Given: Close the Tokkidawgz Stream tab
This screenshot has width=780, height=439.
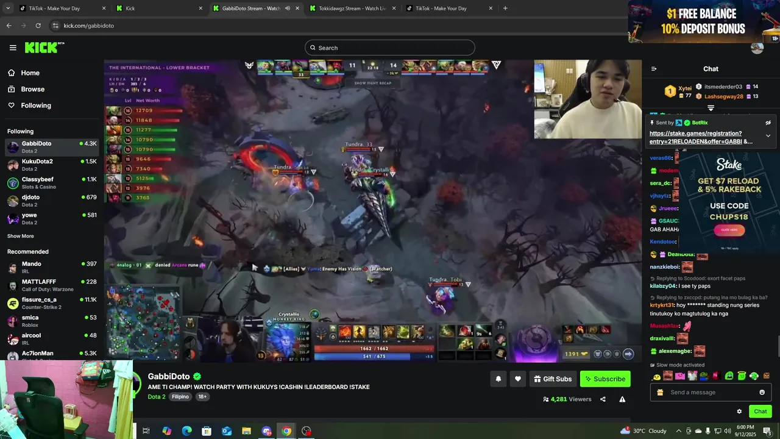Looking at the screenshot, I should coord(394,9).
